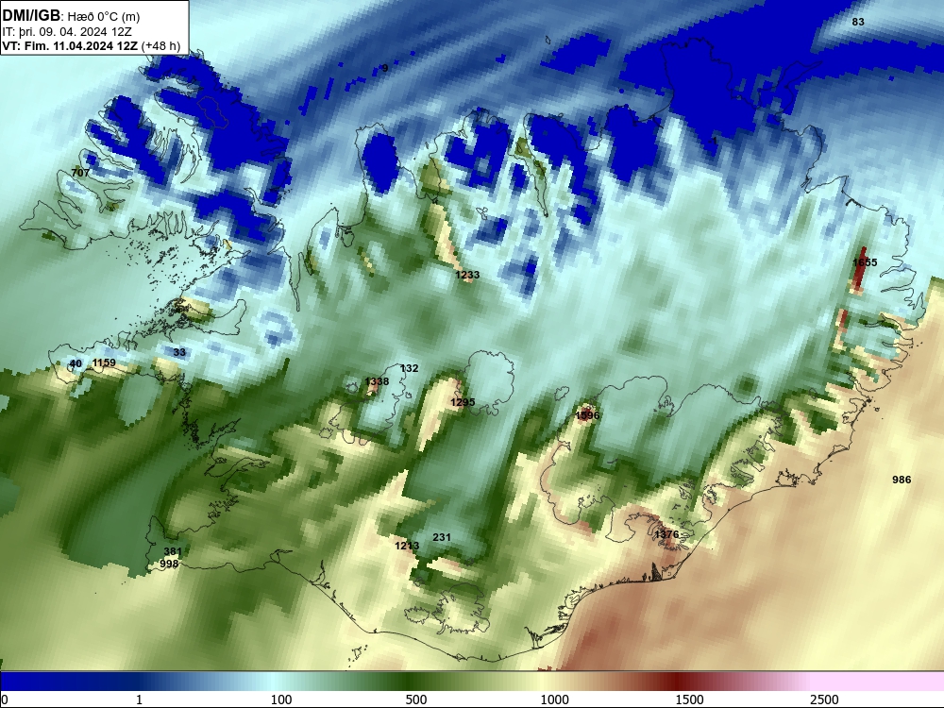
Task: Click the legend label 100
Action: (281, 700)
